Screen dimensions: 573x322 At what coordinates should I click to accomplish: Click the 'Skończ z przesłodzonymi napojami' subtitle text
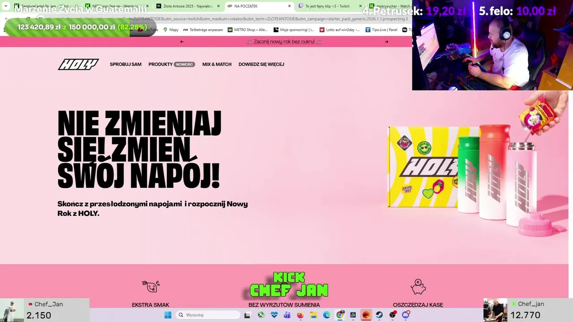[x=153, y=208]
